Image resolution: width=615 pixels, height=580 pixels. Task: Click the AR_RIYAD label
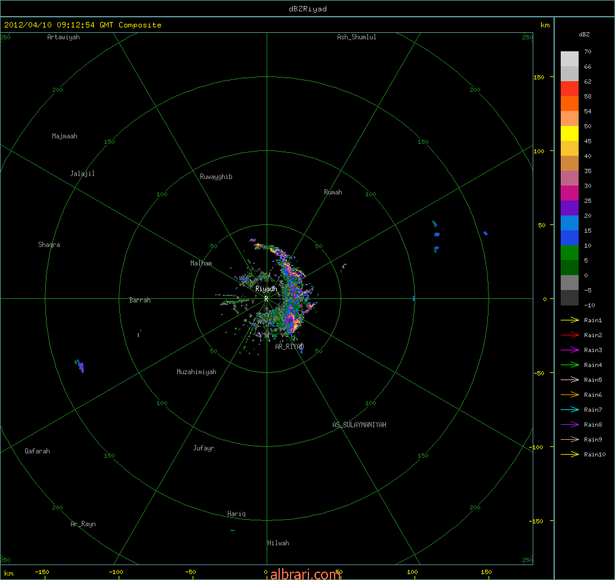289,347
